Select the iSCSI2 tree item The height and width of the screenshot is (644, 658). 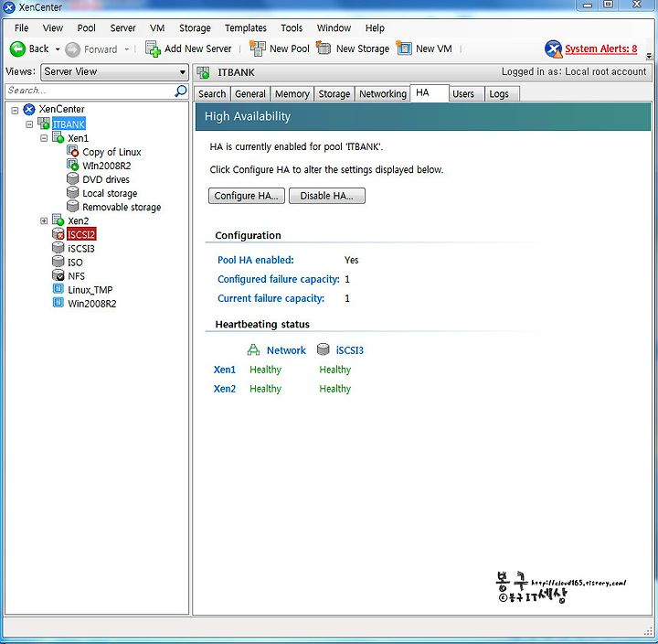pos(81,234)
